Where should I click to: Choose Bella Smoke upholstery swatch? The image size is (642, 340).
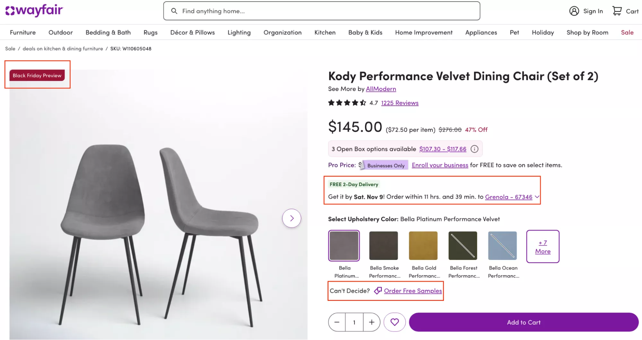coord(383,246)
